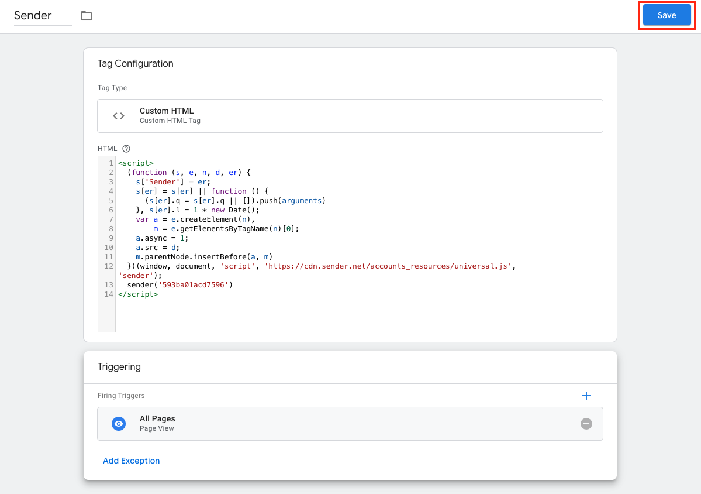Click the m.parentNode.insertBefore code line

point(204,257)
